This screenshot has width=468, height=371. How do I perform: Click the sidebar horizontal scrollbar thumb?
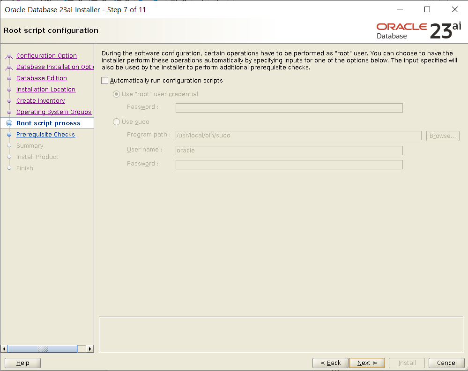[x=42, y=349]
